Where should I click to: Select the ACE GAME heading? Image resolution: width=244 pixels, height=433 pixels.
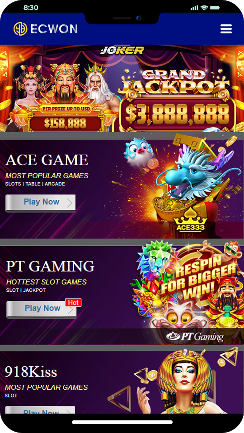[x=47, y=160]
